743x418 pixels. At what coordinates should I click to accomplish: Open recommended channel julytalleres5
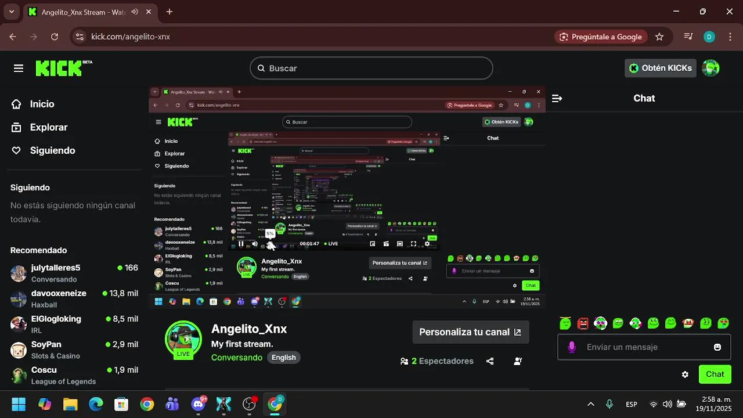click(74, 273)
